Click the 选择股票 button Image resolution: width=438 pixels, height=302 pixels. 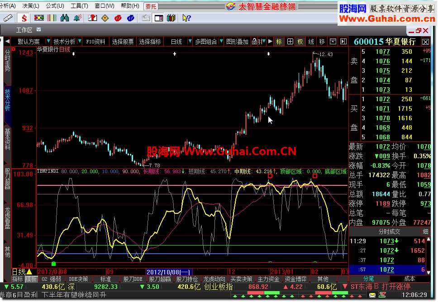click(123, 42)
